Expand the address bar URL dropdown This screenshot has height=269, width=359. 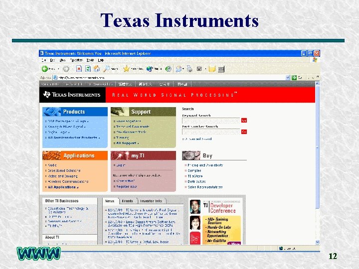click(288, 78)
